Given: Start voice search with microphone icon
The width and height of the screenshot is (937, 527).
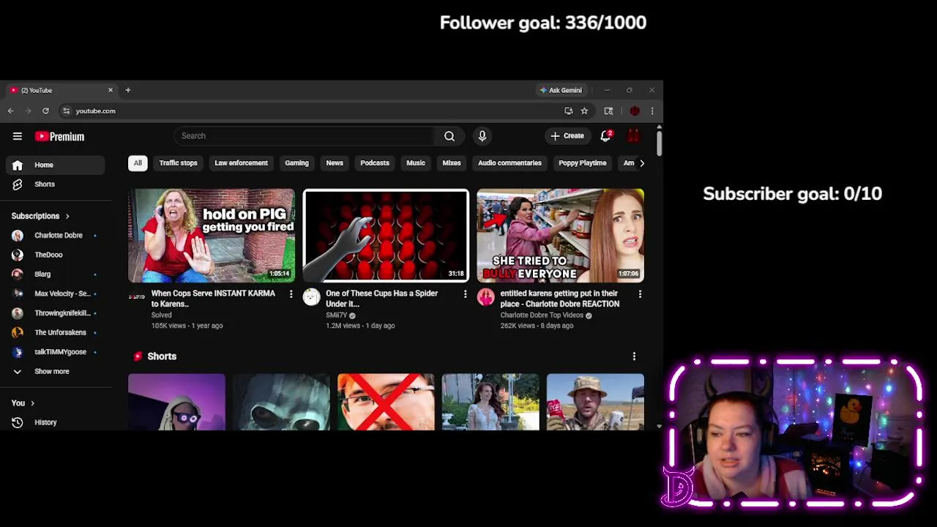Looking at the screenshot, I should (482, 136).
